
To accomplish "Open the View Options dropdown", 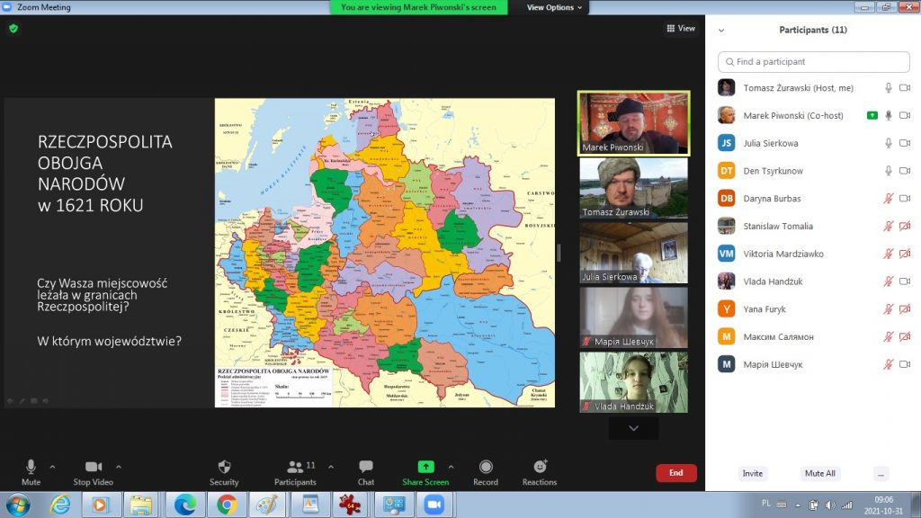I will coord(554,7).
